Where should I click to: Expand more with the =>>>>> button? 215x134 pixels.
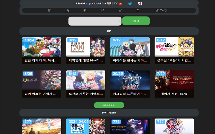(109, 105)
